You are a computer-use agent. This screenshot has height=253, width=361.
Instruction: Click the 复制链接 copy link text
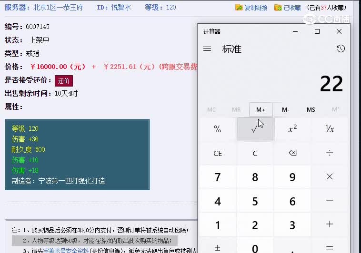pos(256,8)
